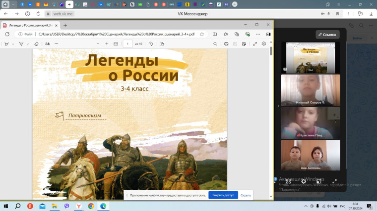Image resolution: width=377 pixels, height=211 pixels.
Task: Click the web.vk.me address in Yandex Browser
Action: [x=63, y=14]
